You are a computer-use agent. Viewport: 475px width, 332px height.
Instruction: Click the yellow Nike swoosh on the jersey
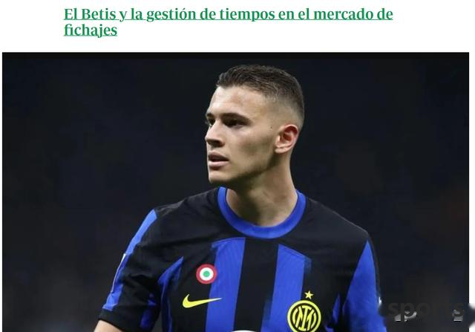pyautogui.click(x=201, y=301)
